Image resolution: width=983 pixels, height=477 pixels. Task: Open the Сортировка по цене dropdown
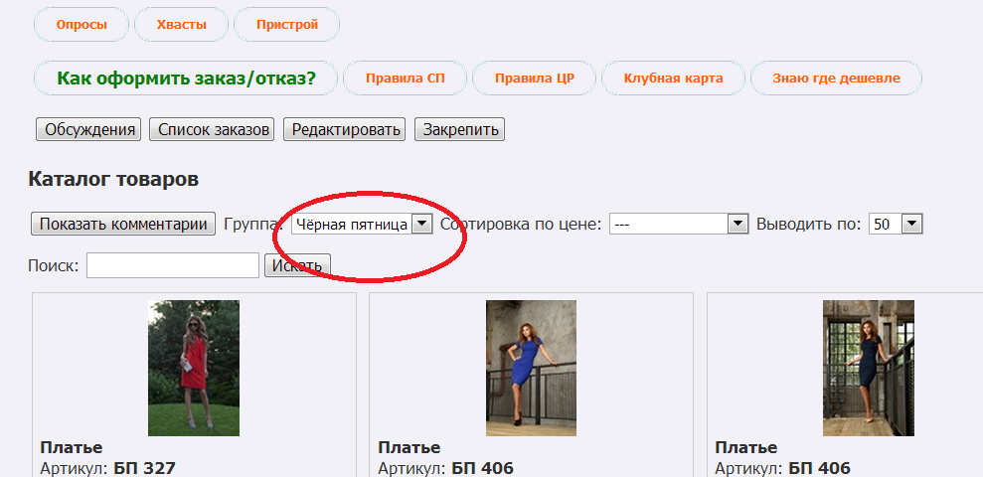coord(678,225)
